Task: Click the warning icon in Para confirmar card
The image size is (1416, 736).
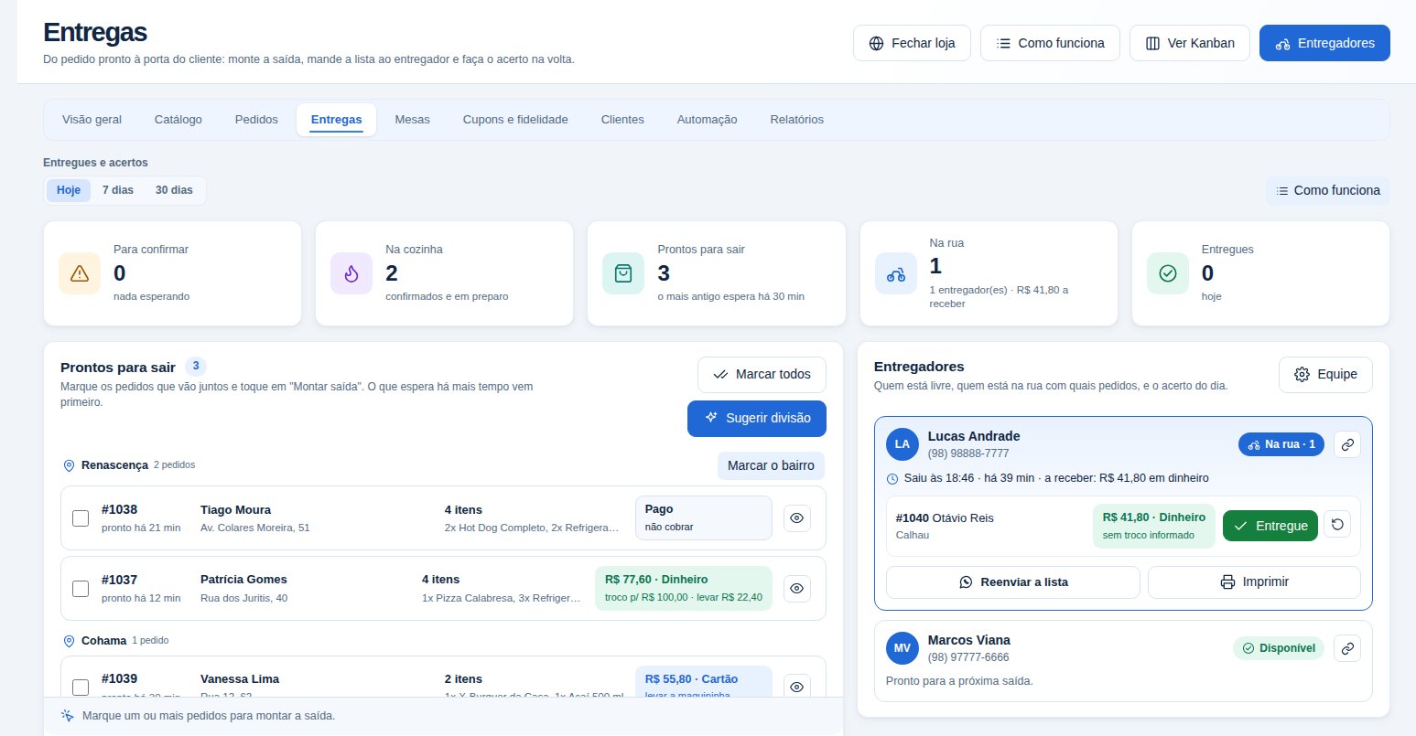Action: (x=80, y=273)
